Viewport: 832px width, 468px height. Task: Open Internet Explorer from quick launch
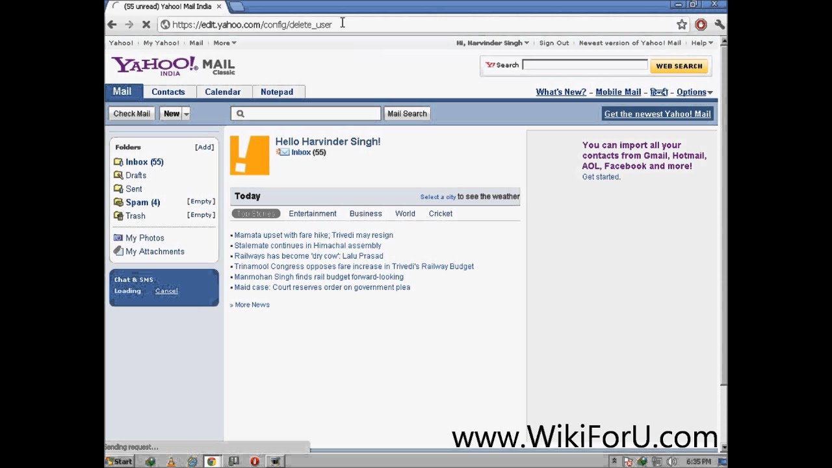coord(192,461)
